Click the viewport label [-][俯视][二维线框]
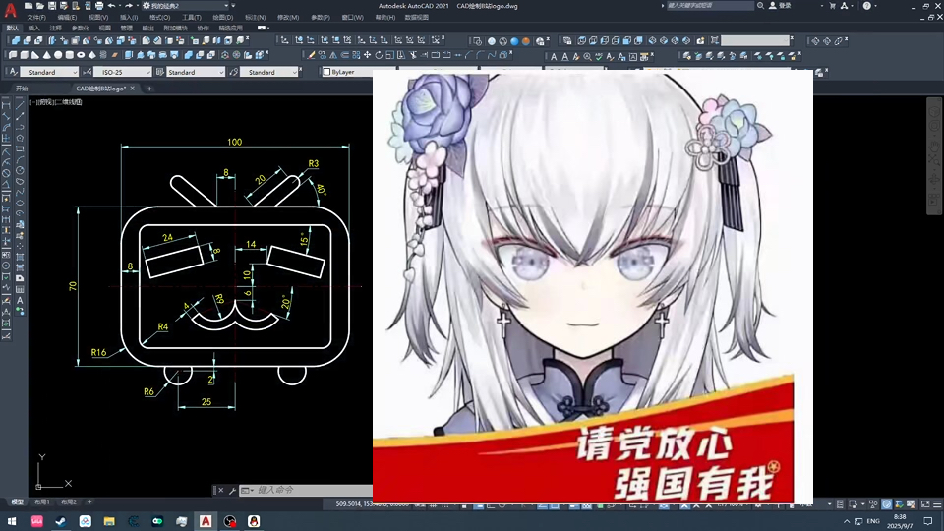Image resolution: width=944 pixels, height=531 pixels. [x=58, y=102]
